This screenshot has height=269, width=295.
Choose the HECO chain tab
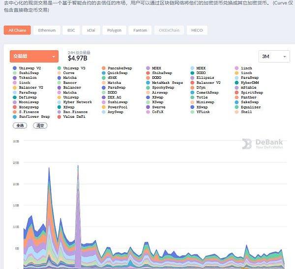197,30
